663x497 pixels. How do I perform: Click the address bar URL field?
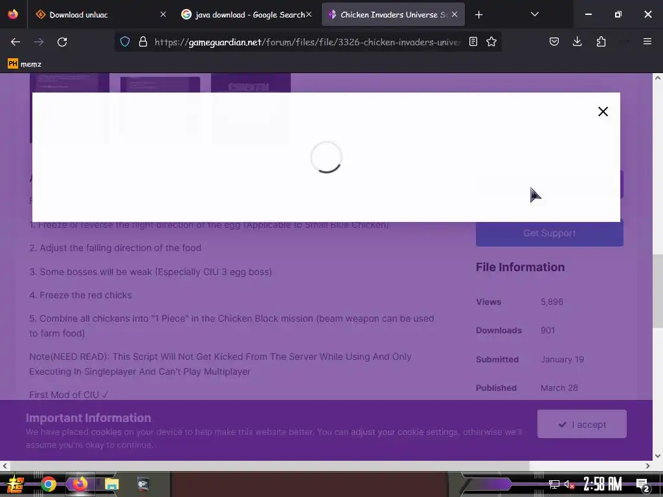(308, 42)
